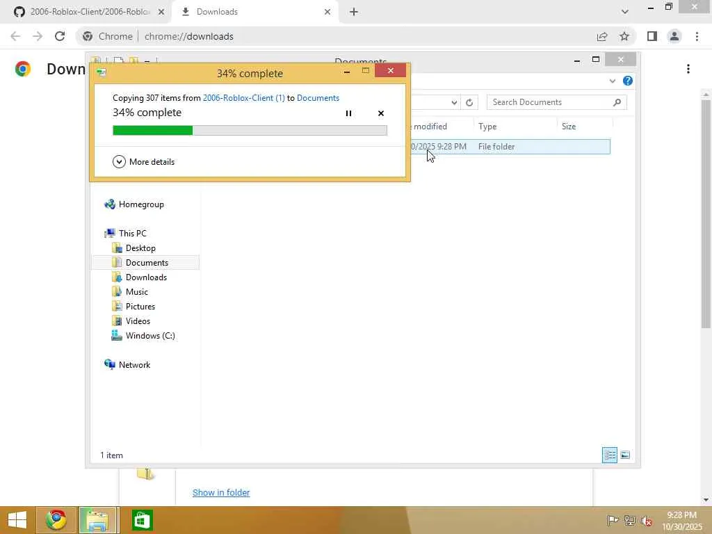712x534 pixels.
Task: Switch Explorer to details view
Action: coord(609,455)
